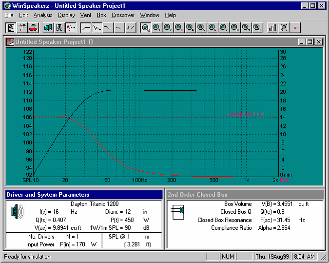Click the bar chart toolbar icon

point(273,27)
